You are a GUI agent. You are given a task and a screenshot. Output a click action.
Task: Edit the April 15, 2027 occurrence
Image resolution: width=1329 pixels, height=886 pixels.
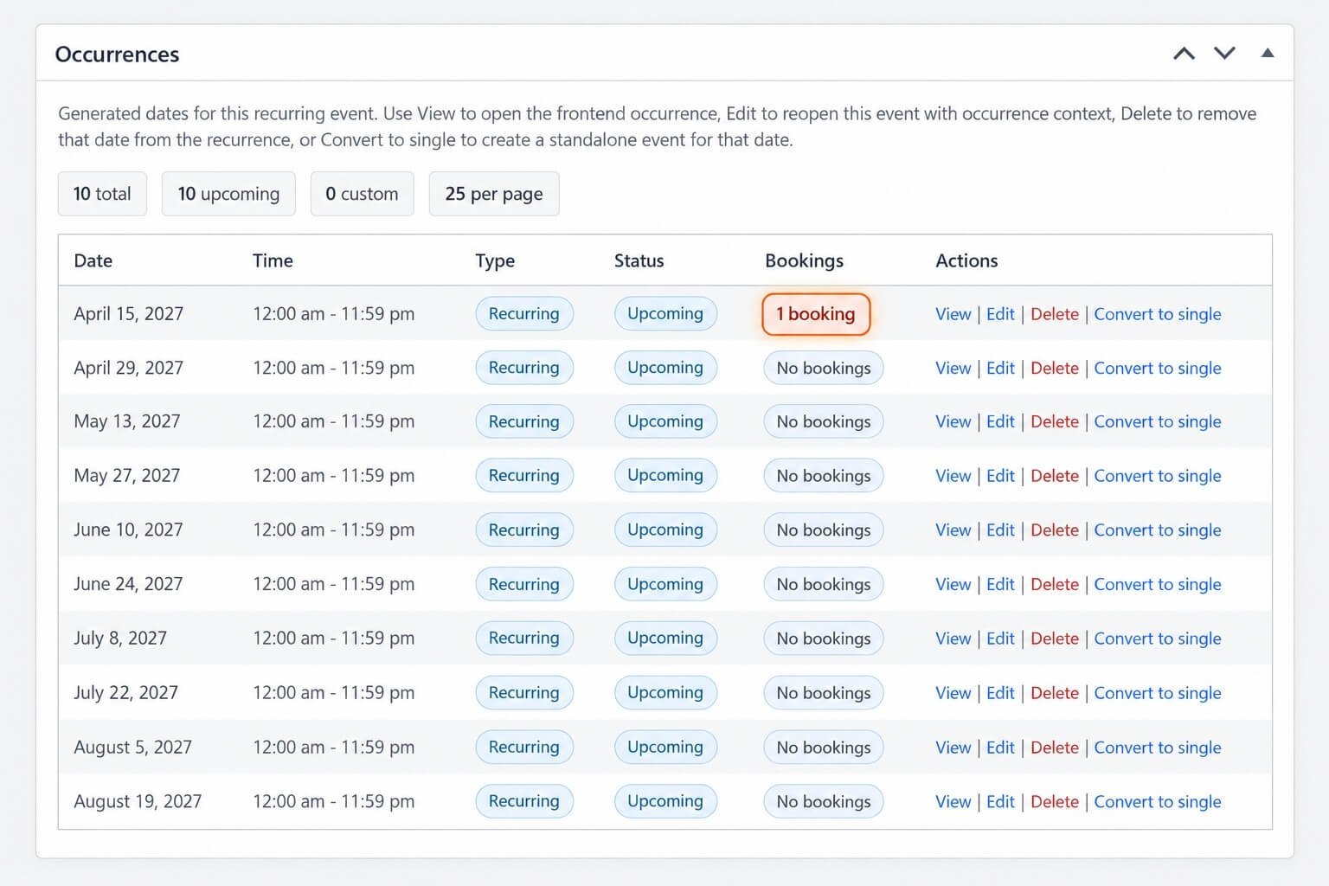coord(1000,314)
